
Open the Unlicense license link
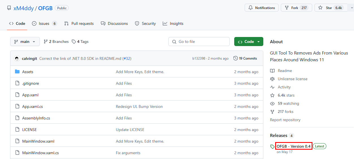293,79
